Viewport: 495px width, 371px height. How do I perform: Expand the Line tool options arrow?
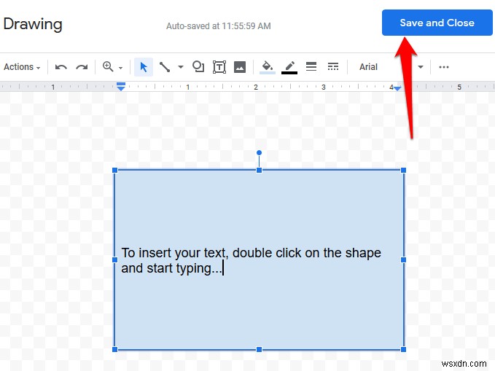tap(181, 66)
